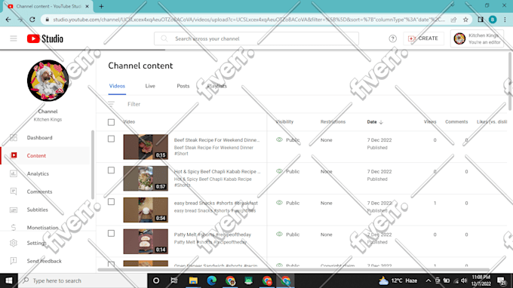Open the Beef Steak Recipe video title

pos(217,140)
